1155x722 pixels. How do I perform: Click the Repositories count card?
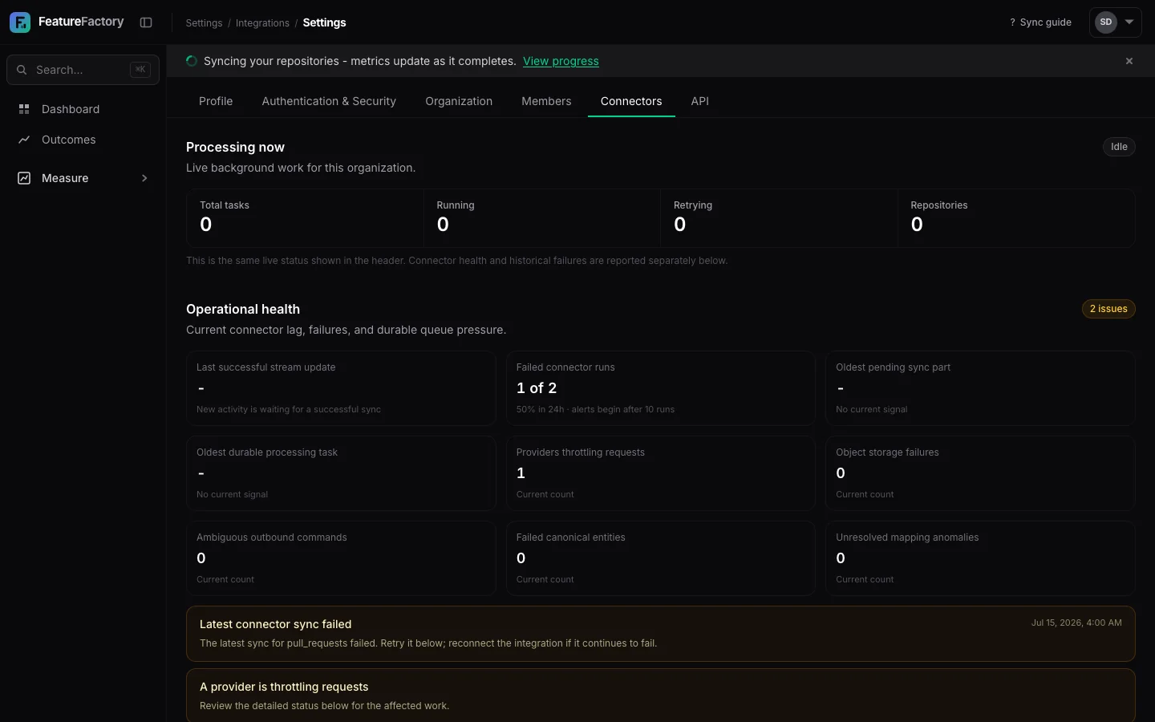(1016, 218)
